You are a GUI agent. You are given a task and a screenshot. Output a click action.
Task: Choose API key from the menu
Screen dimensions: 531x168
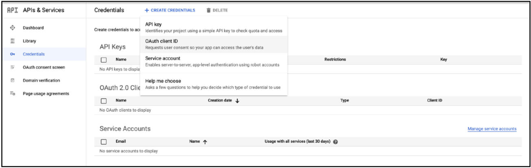pos(213,28)
